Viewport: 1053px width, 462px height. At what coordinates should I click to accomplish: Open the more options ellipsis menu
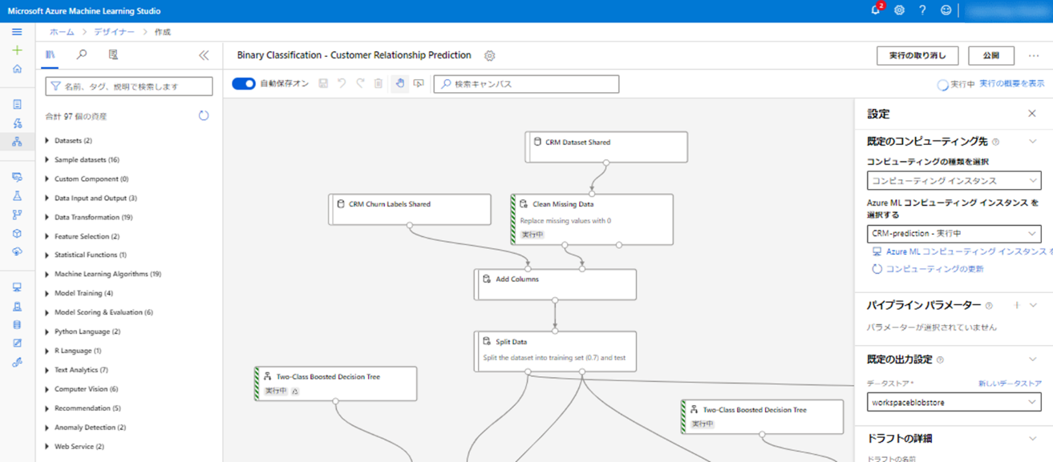1034,56
